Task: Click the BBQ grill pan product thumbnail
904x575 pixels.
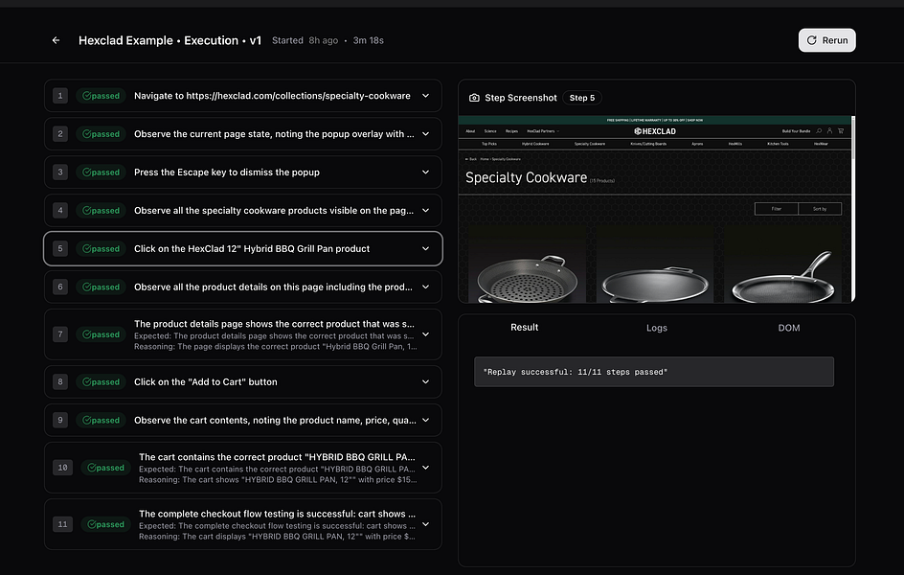Action: coord(527,265)
